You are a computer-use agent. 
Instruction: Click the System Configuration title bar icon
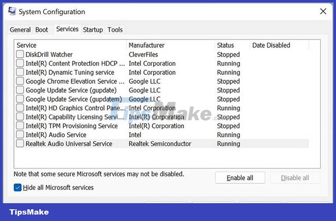12,11
